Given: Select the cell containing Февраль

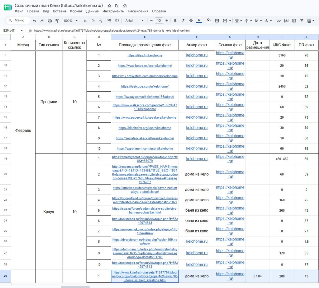Looking at the screenshot, I should pyautogui.click(x=23, y=130).
